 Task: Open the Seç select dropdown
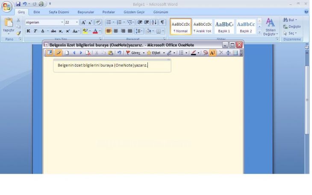click(x=290, y=33)
